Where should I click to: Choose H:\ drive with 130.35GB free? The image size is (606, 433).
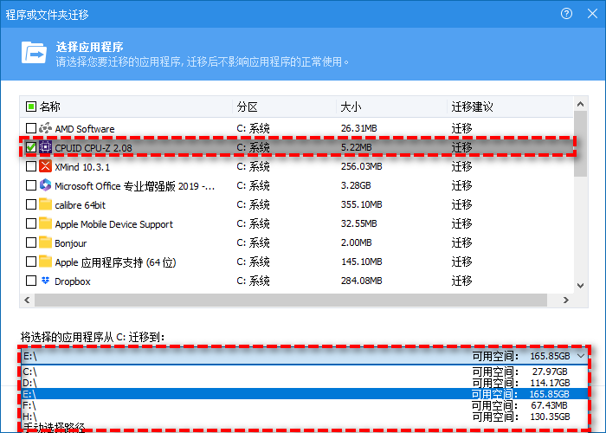click(x=304, y=417)
